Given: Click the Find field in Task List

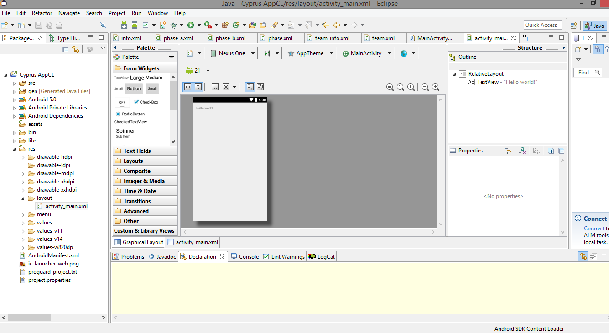Looking at the screenshot, I should click(x=588, y=73).
